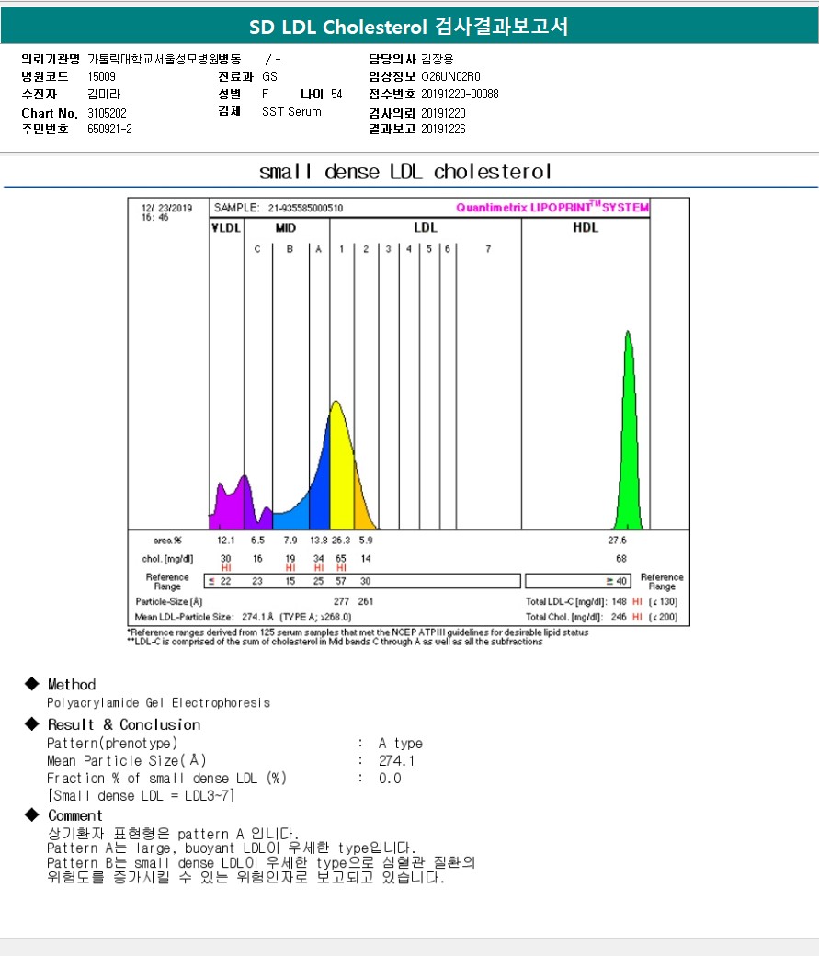Click the diamond bullet next to Comment

pyautogui.click(x=31, y=814)
